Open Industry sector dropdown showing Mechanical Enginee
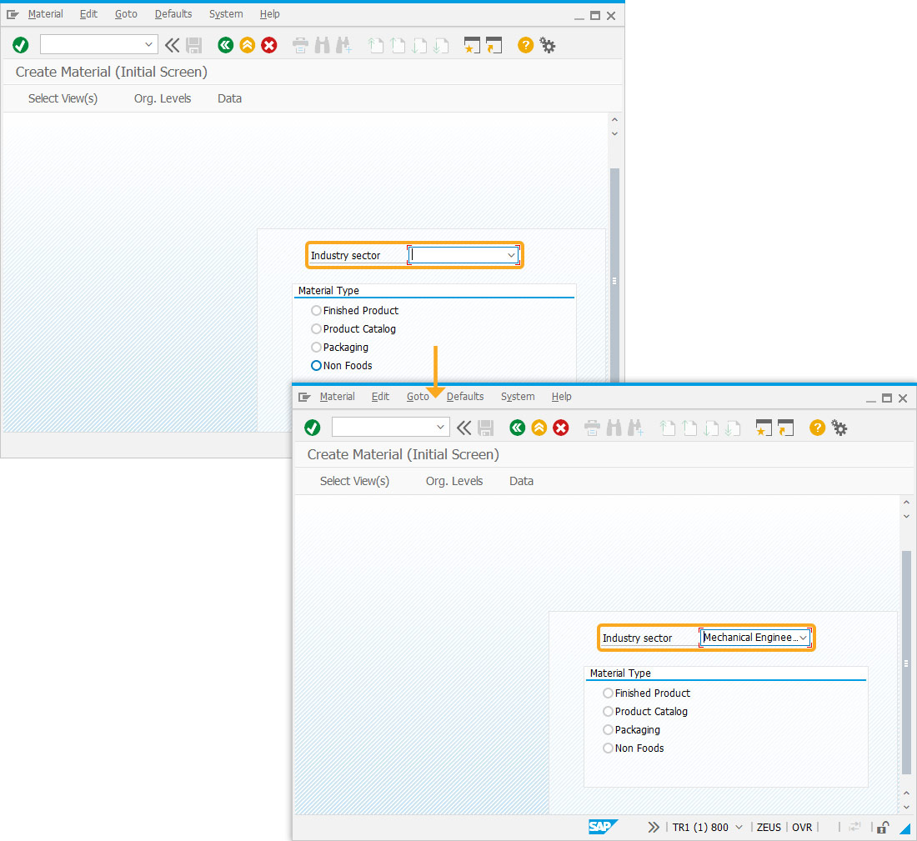The height and width of the screenshot is (841, 917). pos(803,638)
